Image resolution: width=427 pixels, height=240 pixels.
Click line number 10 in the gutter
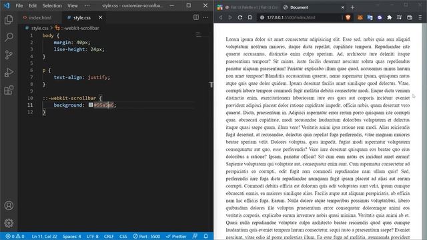click(30, 98)
